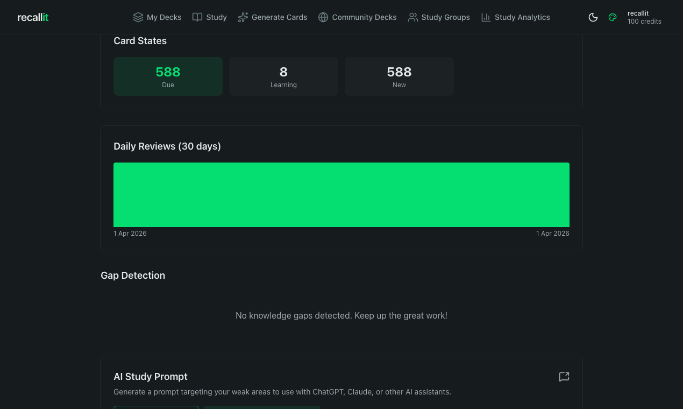The width and height of the screenshot is (683, 409).
Task: Click the Learning card state box
Action: 283,76
